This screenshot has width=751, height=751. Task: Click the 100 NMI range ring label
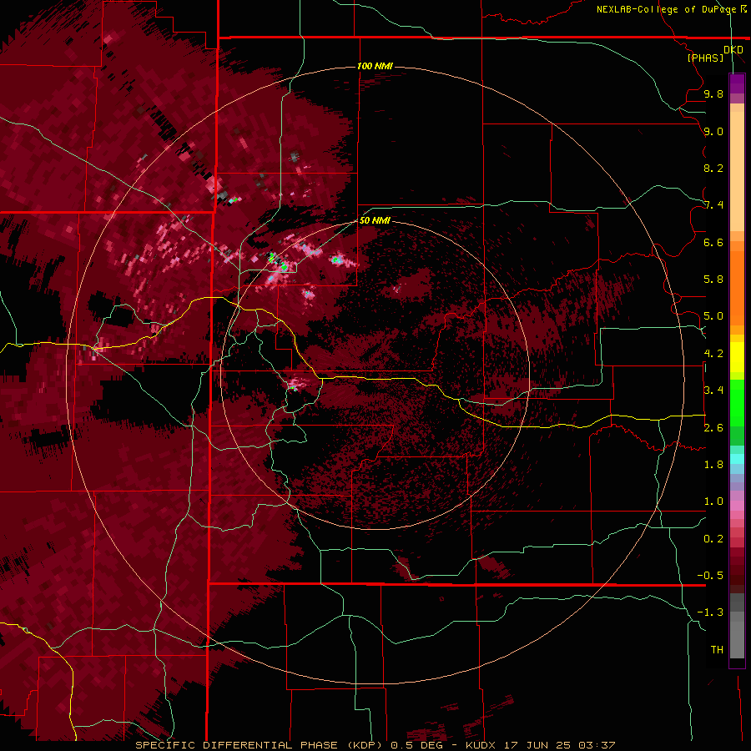pos(375,66)
